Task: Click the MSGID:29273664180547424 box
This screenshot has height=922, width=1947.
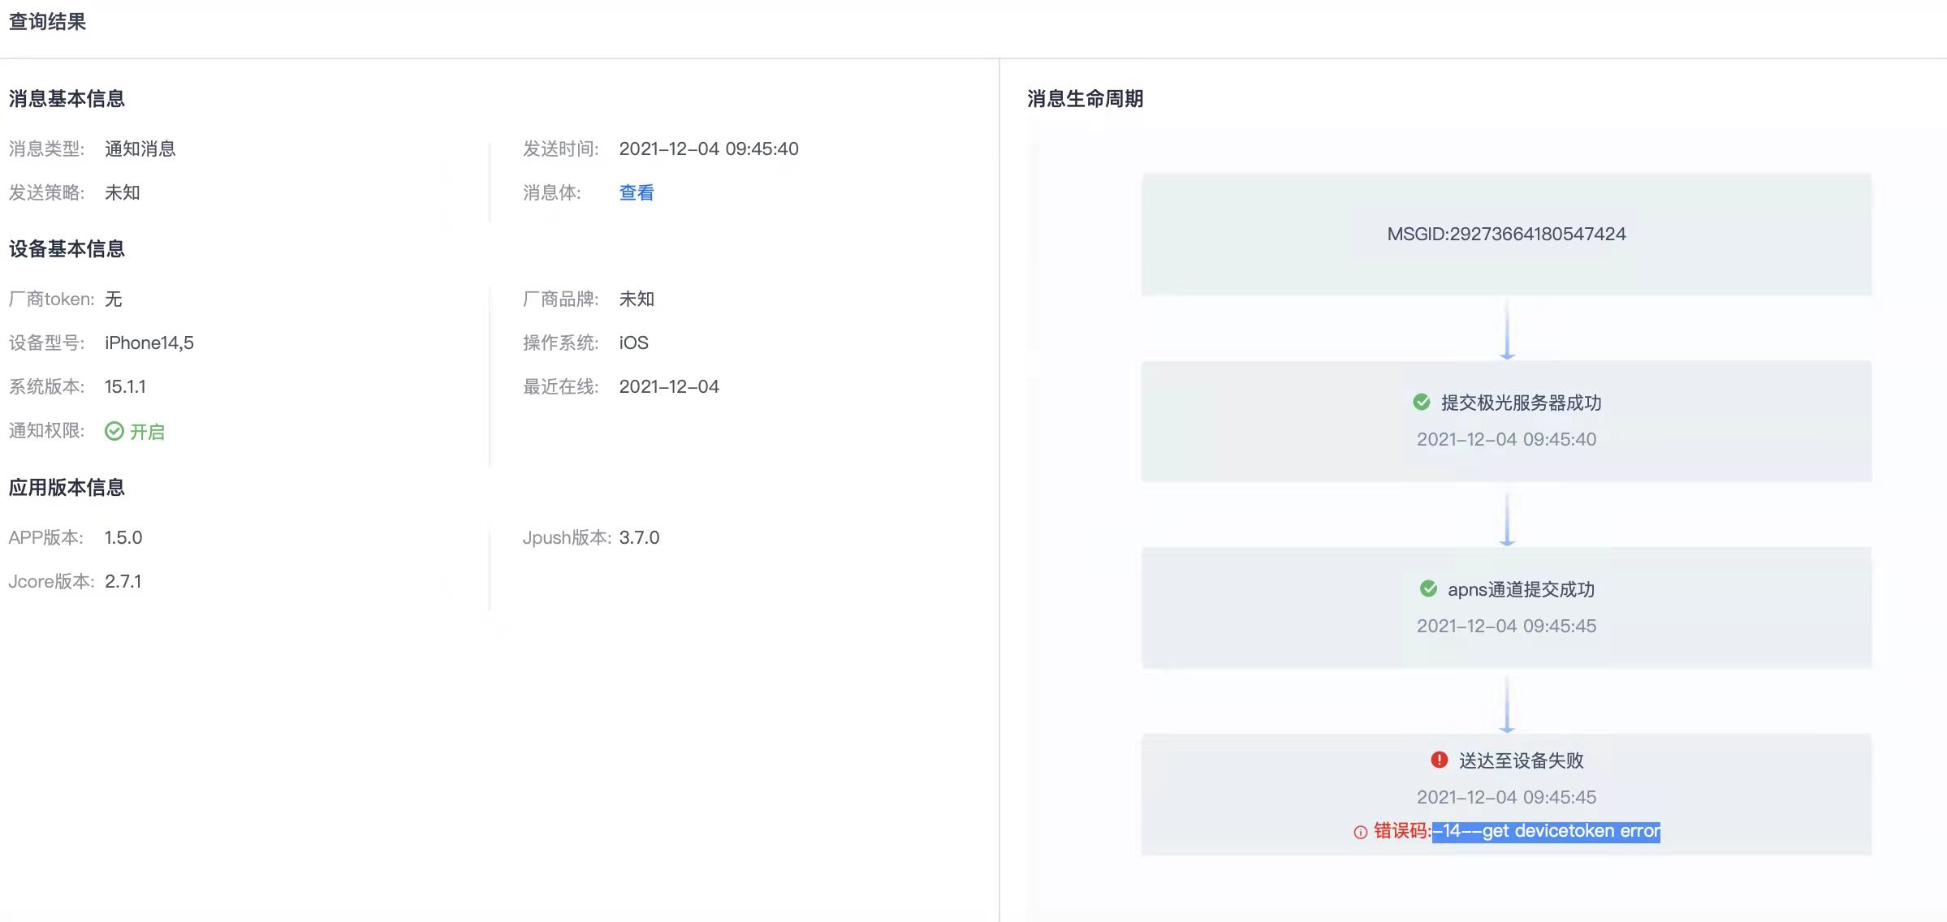Action: tap(1506, 234)
